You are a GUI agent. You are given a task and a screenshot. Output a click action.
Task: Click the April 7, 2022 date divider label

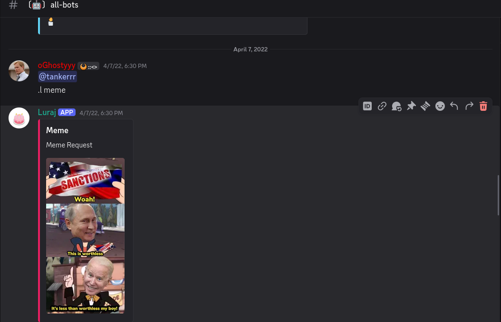[250, 49]
